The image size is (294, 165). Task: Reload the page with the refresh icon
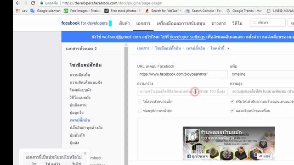(x=33, y=3)
